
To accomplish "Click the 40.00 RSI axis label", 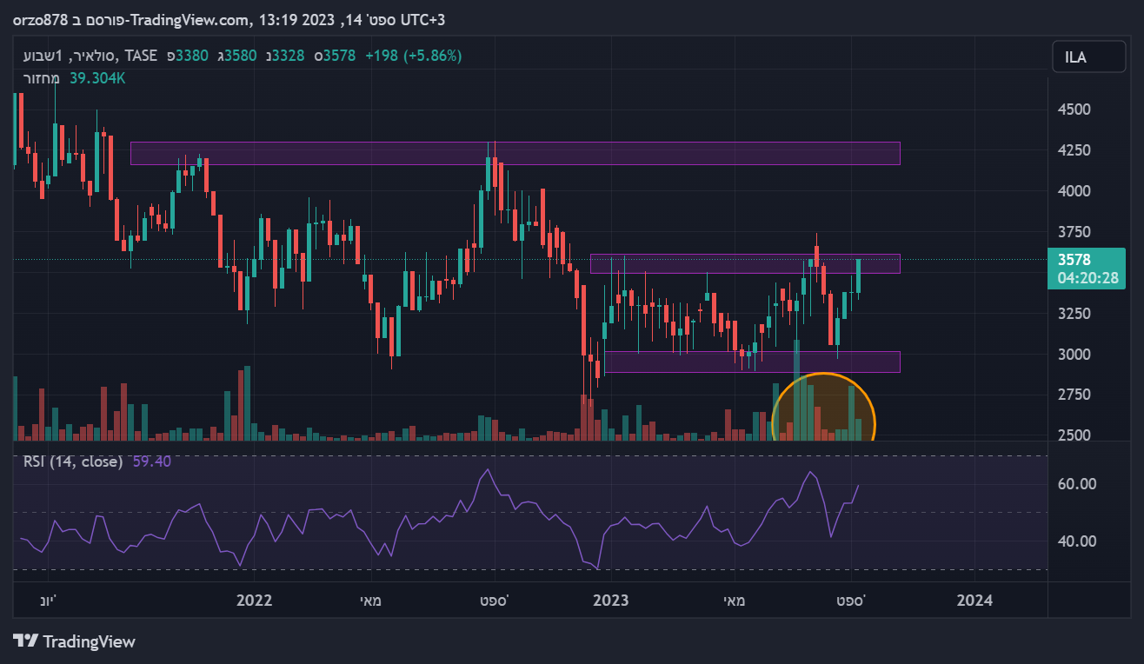I will click(1076, 541).
